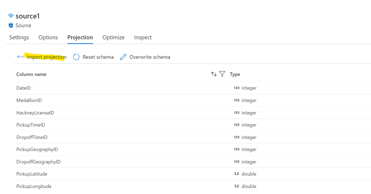The width and height of the screenshot is (371, 194).
Task: Open the column filter funnel icon
Action: (222, 74)
